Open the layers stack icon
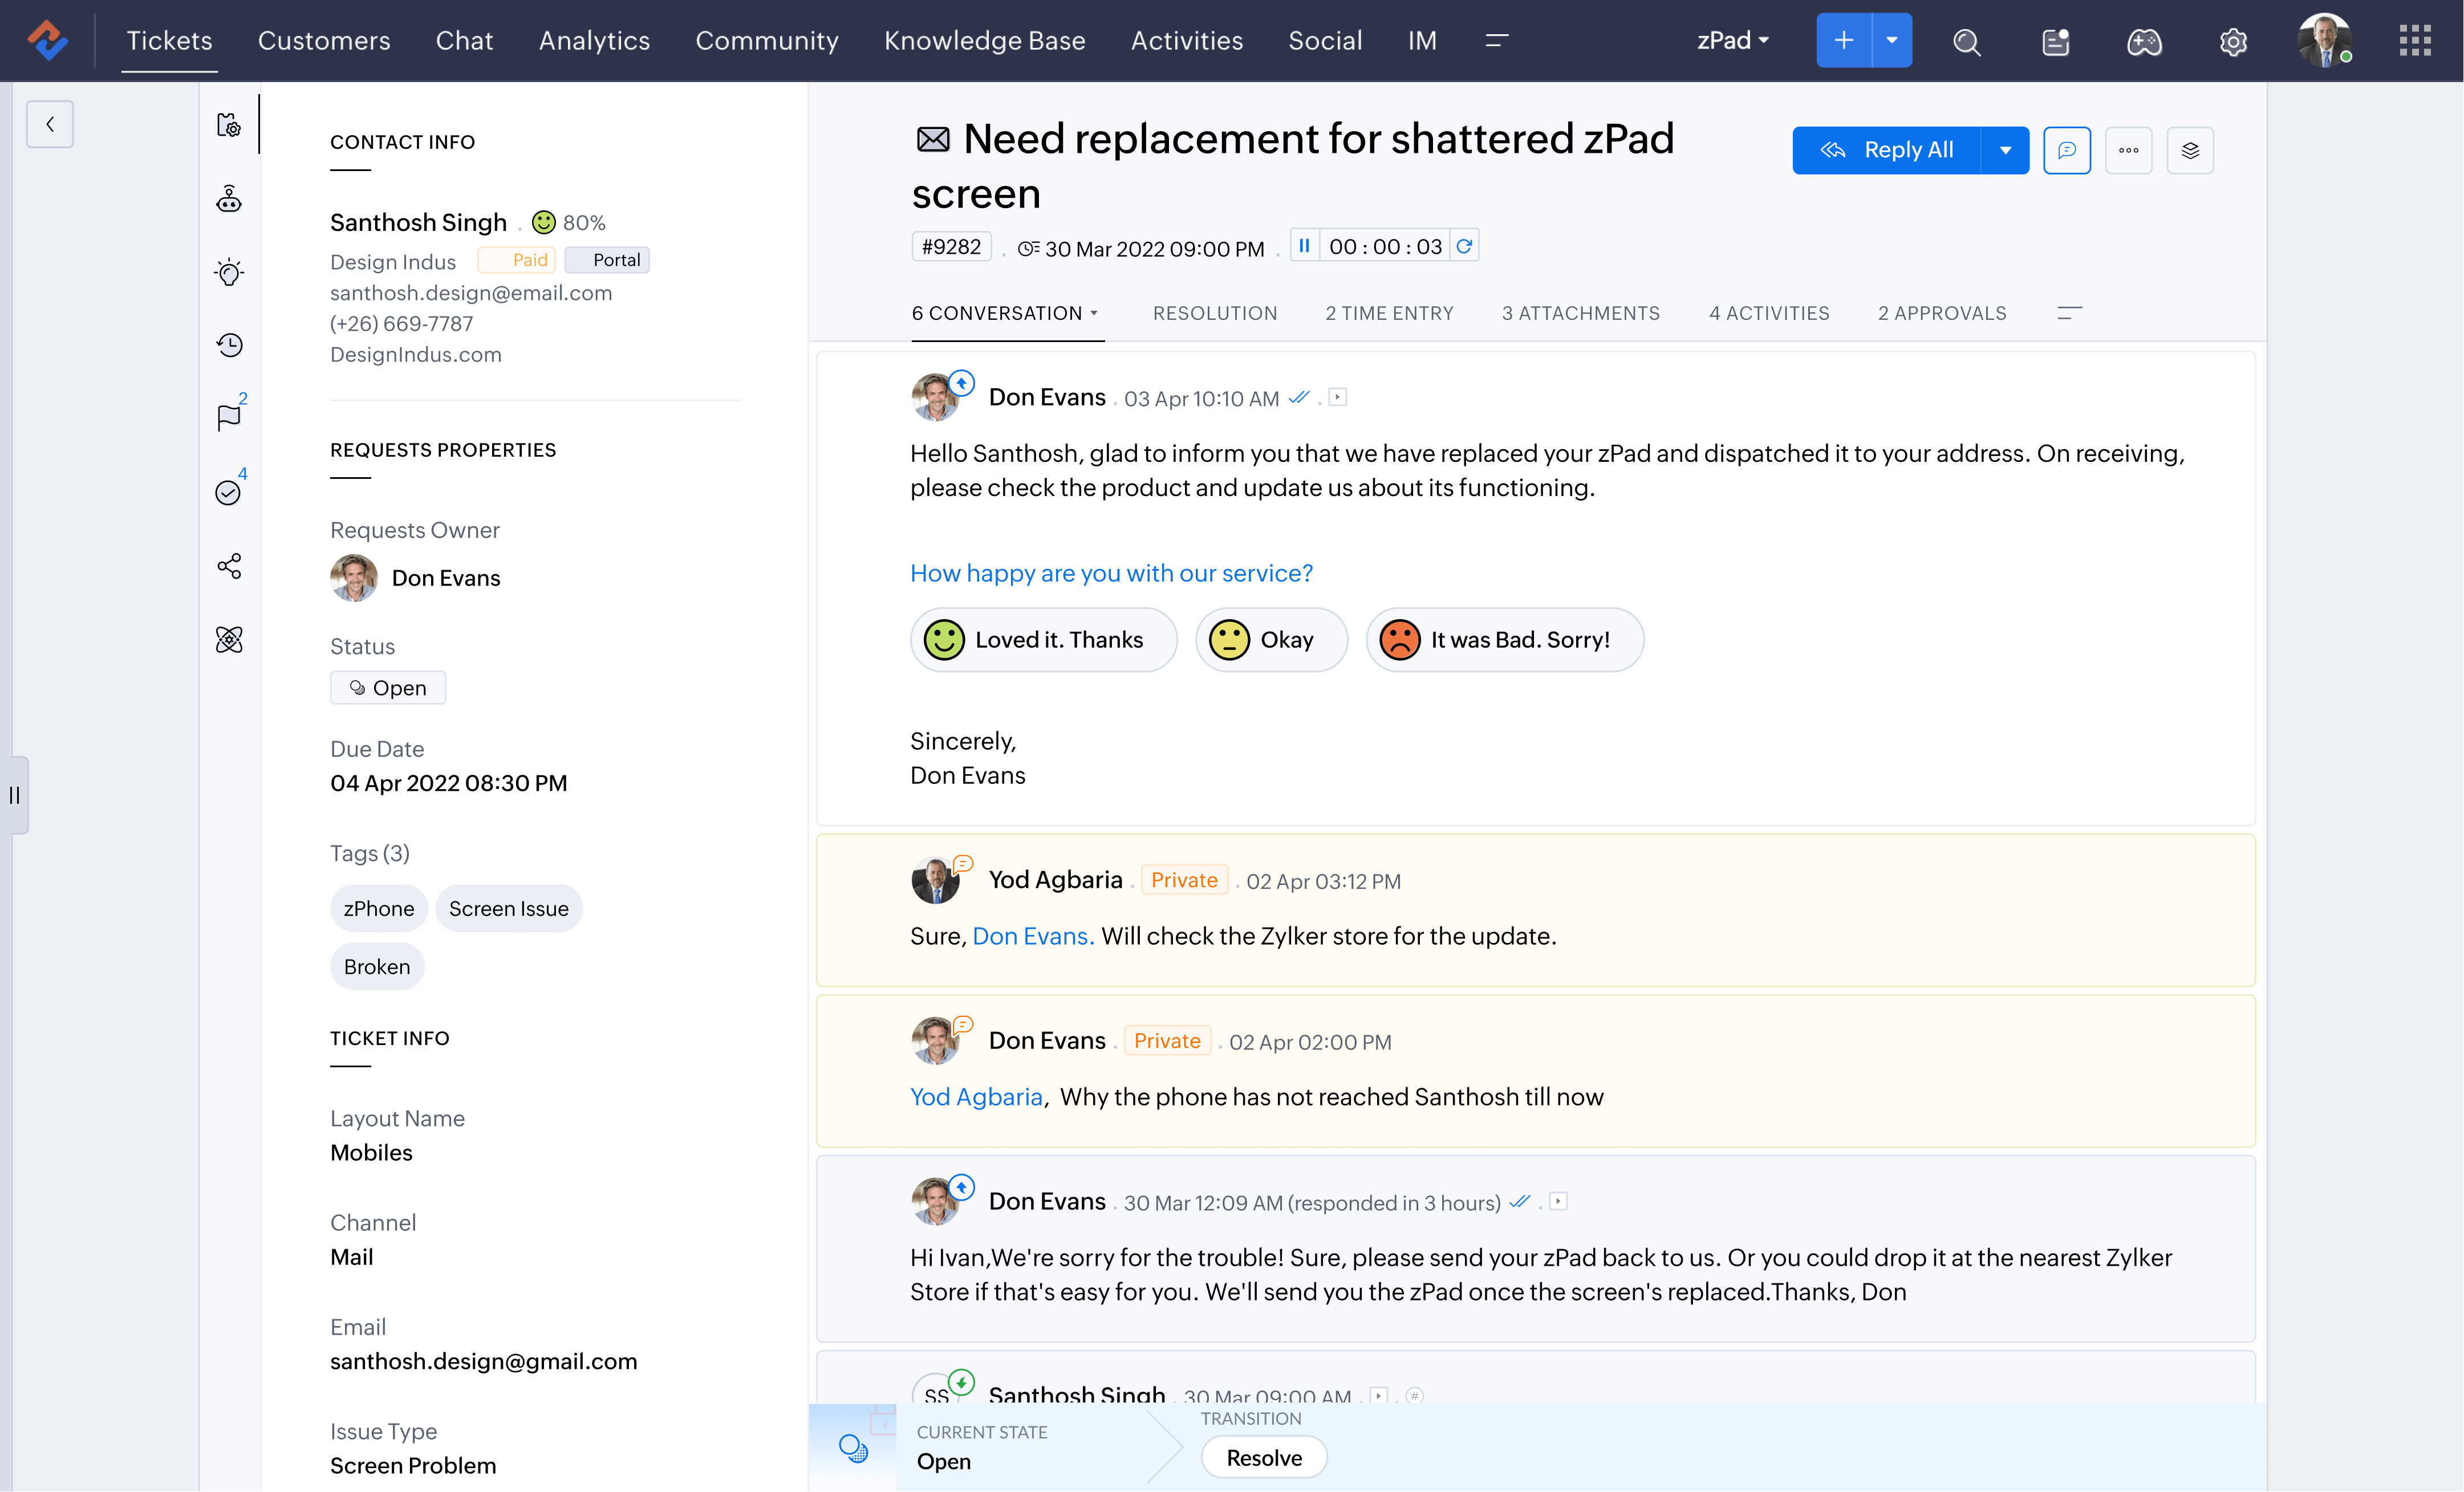 2189,150
